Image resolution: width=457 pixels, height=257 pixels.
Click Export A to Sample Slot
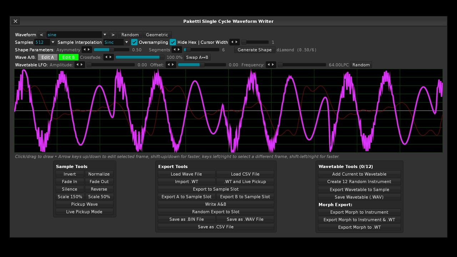point(186,196)
